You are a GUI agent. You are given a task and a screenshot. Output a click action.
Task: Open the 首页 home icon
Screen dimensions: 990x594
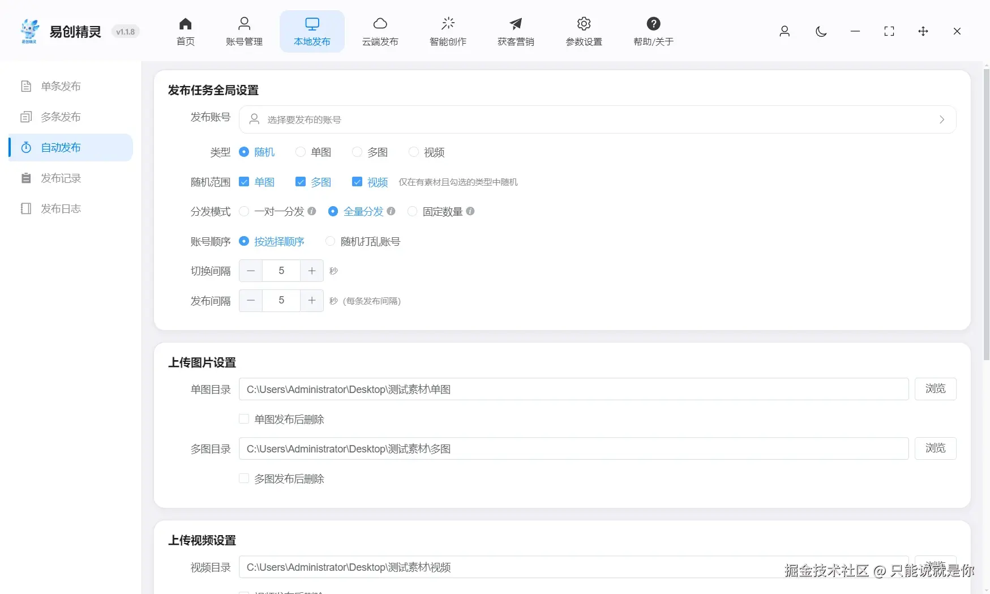(x=185, y=31)
